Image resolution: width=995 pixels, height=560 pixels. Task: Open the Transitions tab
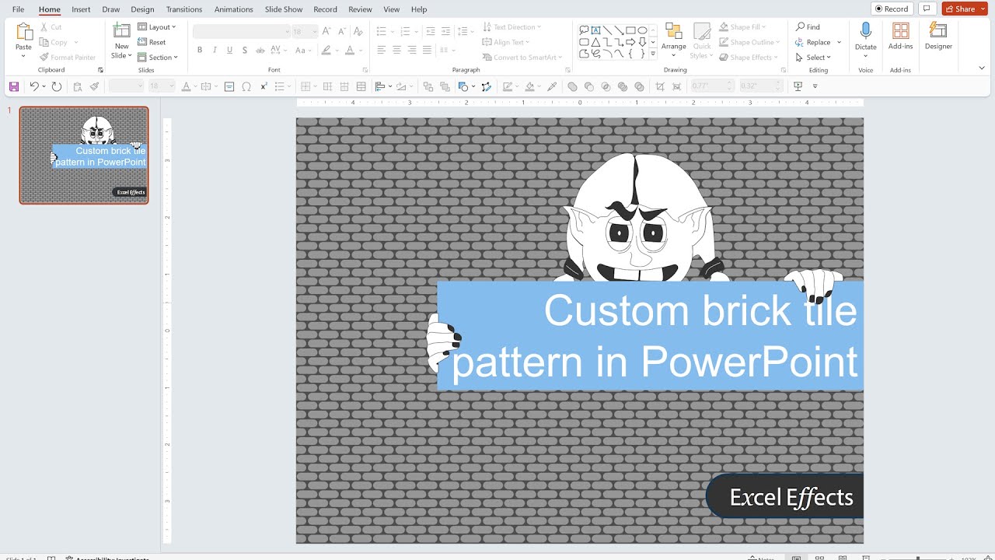pyautogui.click(x=184, y=9)
